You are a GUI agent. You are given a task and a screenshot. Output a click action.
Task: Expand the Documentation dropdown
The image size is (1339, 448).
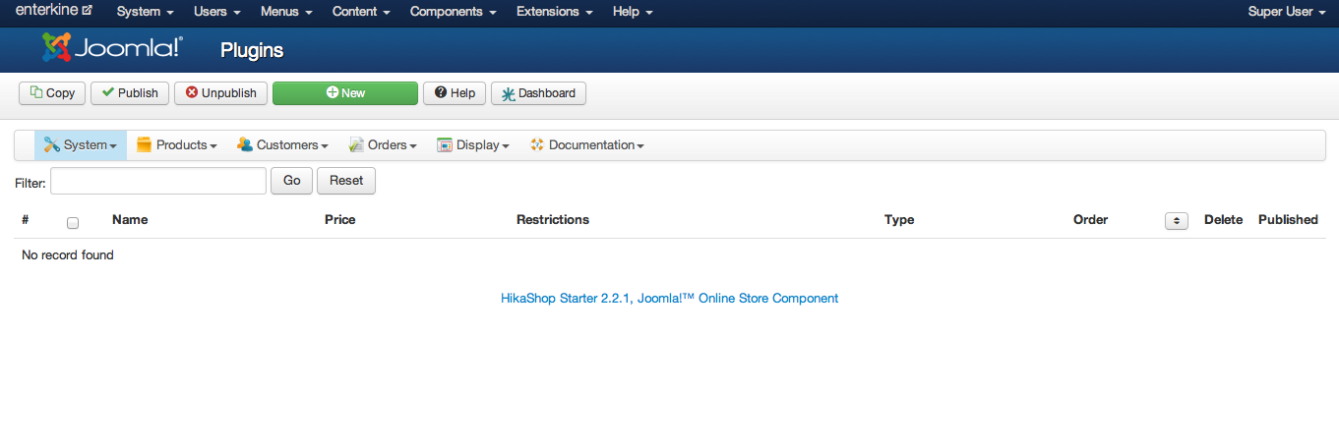tap(587, 145)
